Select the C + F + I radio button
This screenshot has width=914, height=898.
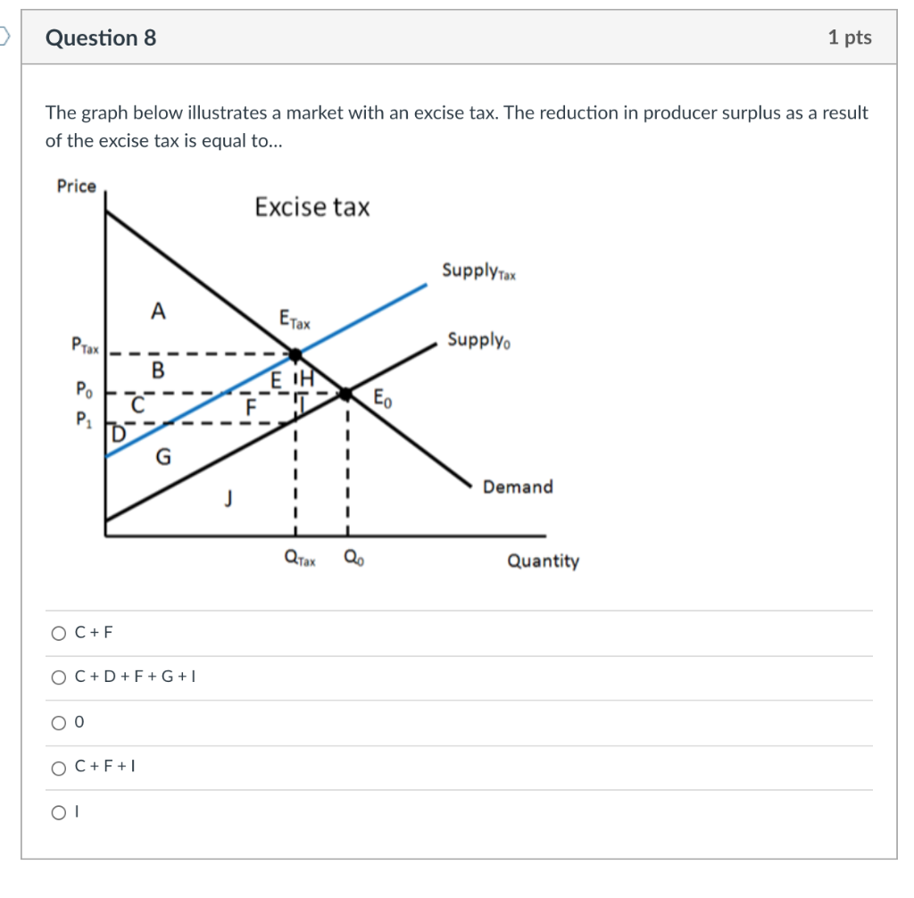point(58,767)
